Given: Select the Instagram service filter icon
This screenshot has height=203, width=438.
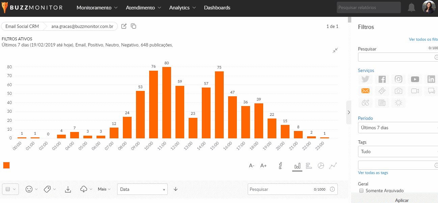Looking at the screenshot, I should [x=399, y=79].
